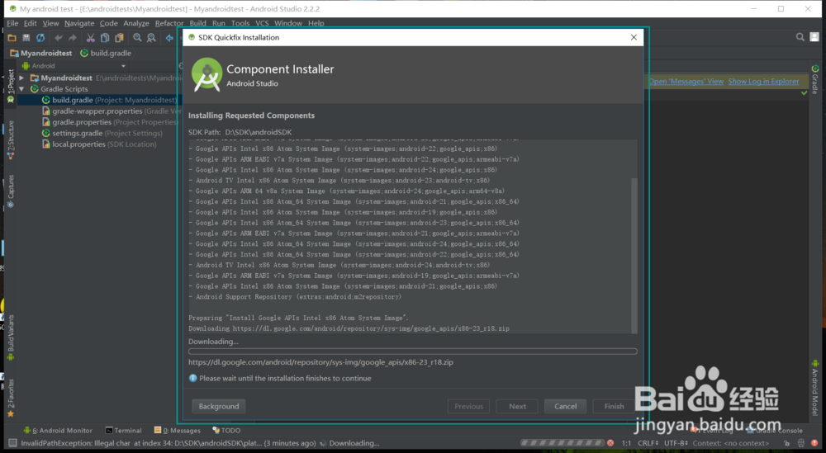Click the InvalidPathException status message
Image resolution: width=826 pixels, height=453 pixels.
[169, 443]
